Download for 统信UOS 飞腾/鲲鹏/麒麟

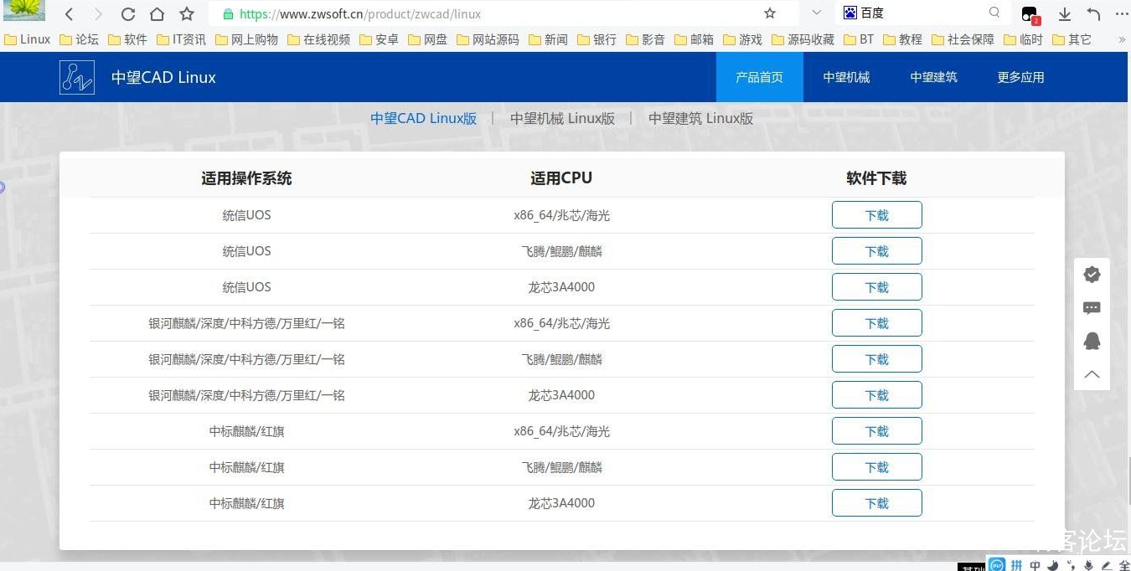876,251
